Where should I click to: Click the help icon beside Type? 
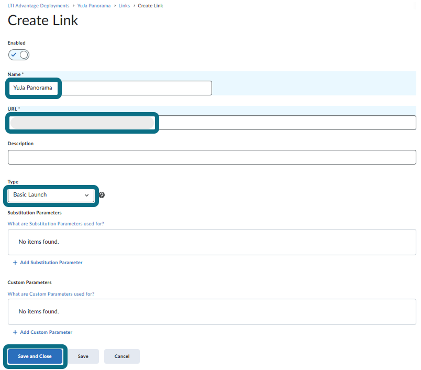[x=102, y=195]
